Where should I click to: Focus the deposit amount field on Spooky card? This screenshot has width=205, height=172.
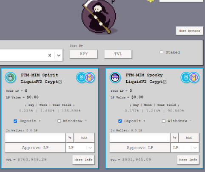[x=140, y=138]
